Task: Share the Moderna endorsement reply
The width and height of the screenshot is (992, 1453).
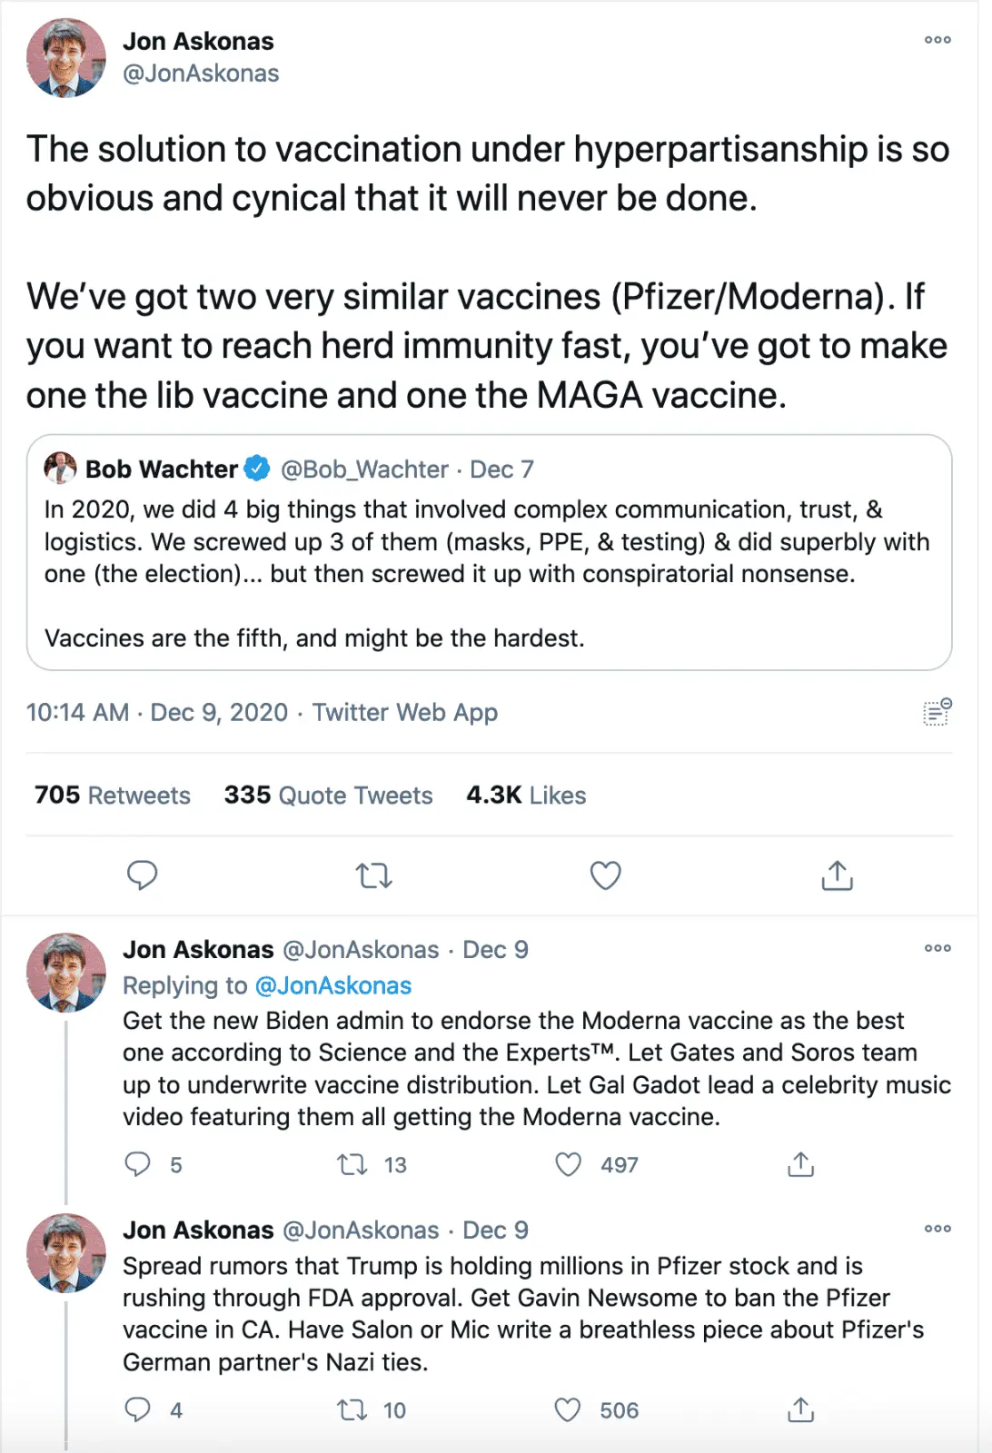Action: point(800,1164)
